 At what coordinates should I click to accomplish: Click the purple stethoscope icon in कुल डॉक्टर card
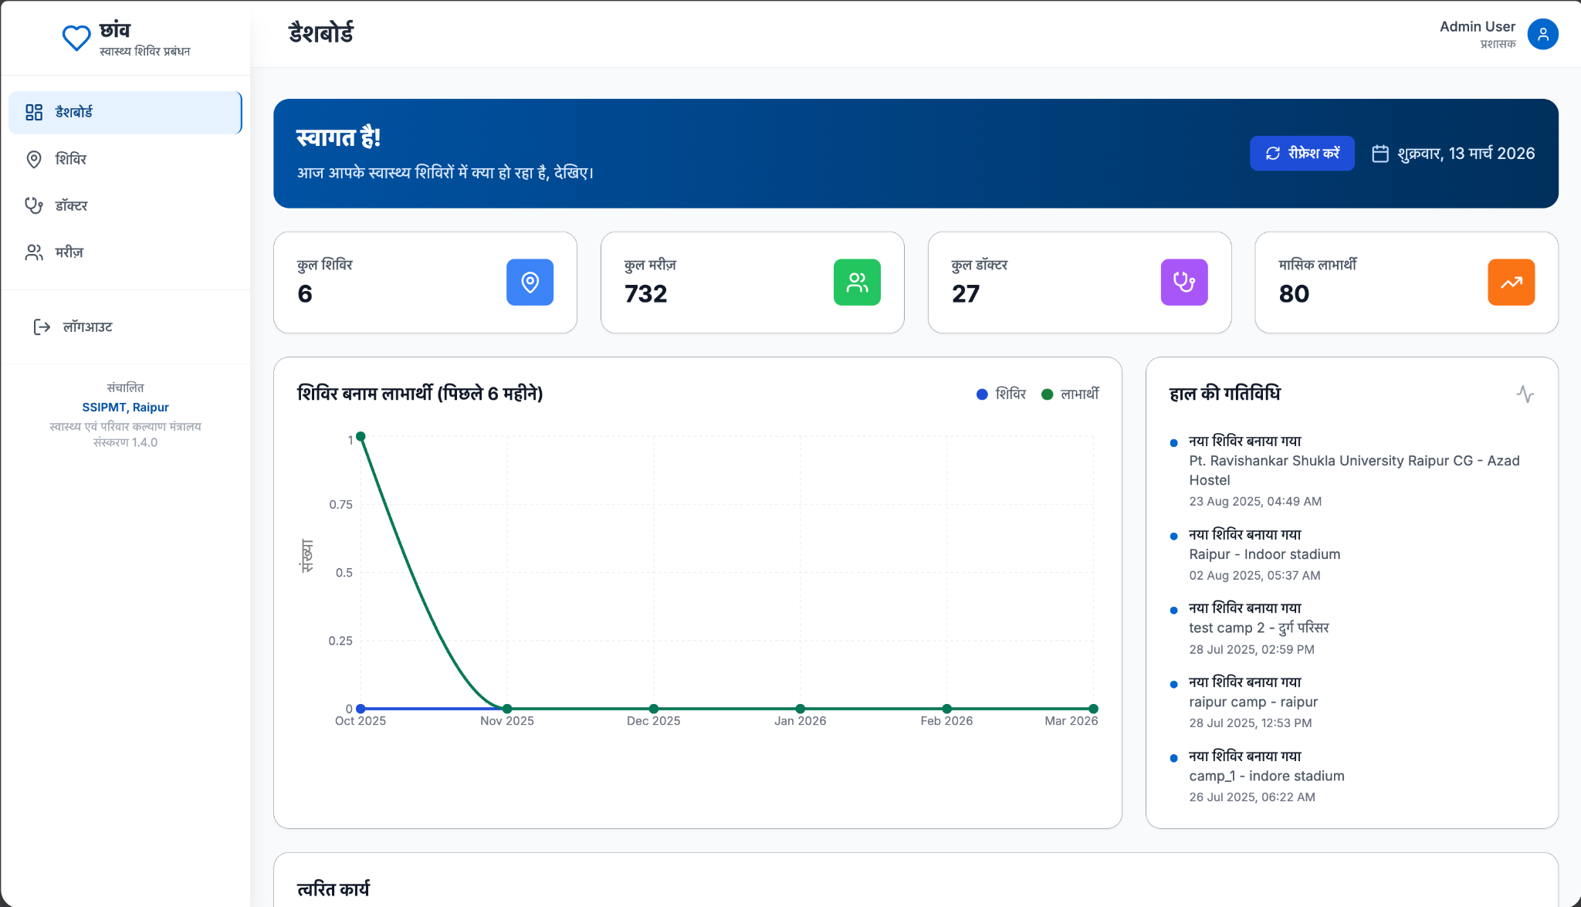(x=1184, y=283)
